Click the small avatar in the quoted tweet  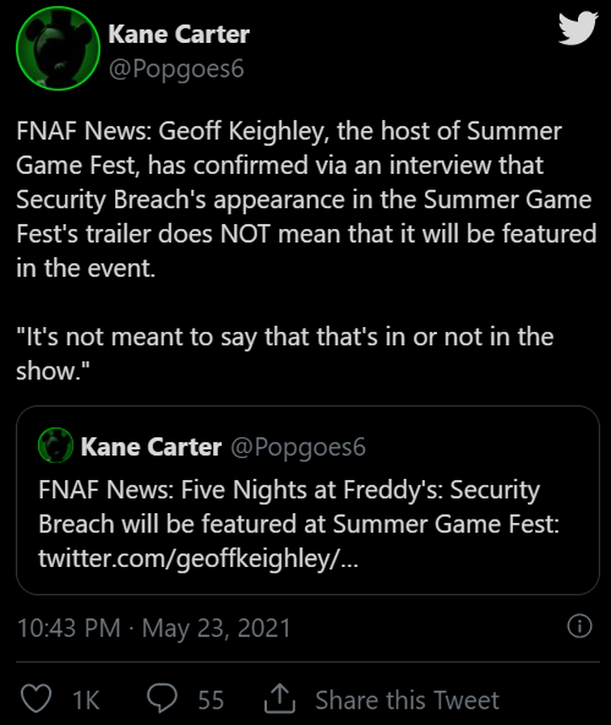click(x=56, y=447)
